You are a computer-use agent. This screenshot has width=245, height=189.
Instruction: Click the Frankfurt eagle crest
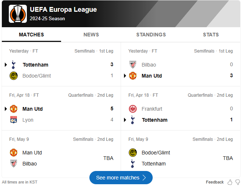point(133,109)
